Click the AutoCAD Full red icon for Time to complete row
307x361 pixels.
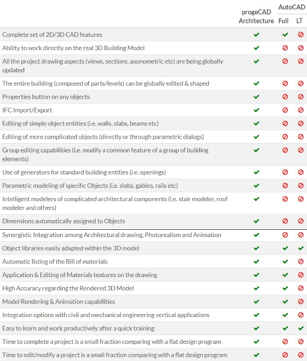(285, 342)
